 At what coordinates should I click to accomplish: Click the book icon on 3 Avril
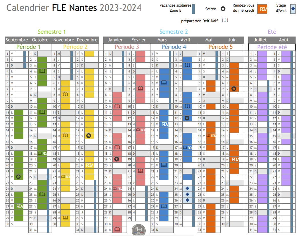coord(188,65)
